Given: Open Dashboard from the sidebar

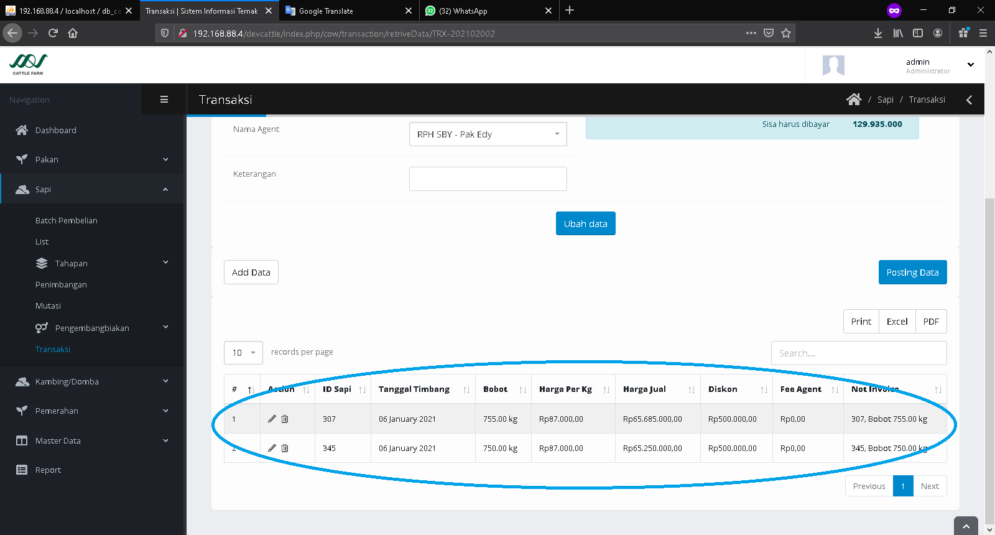Looking at the screenshot, I should pyautogui.click(x=56, y=131).
